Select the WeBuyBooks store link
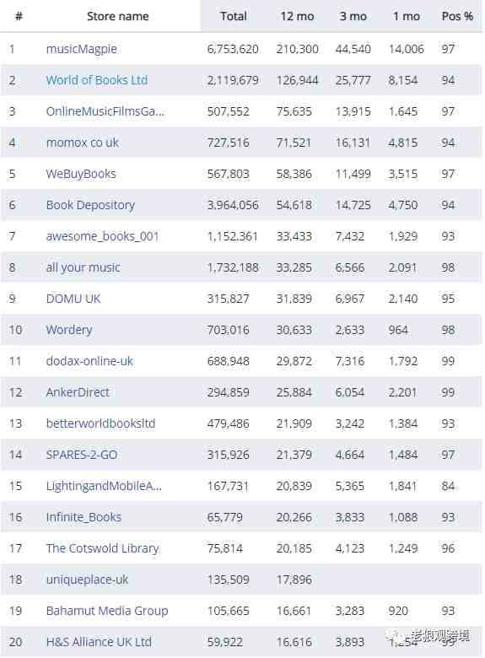The width and height of the screenshot is (485, 658). click(x=81, y=174)
